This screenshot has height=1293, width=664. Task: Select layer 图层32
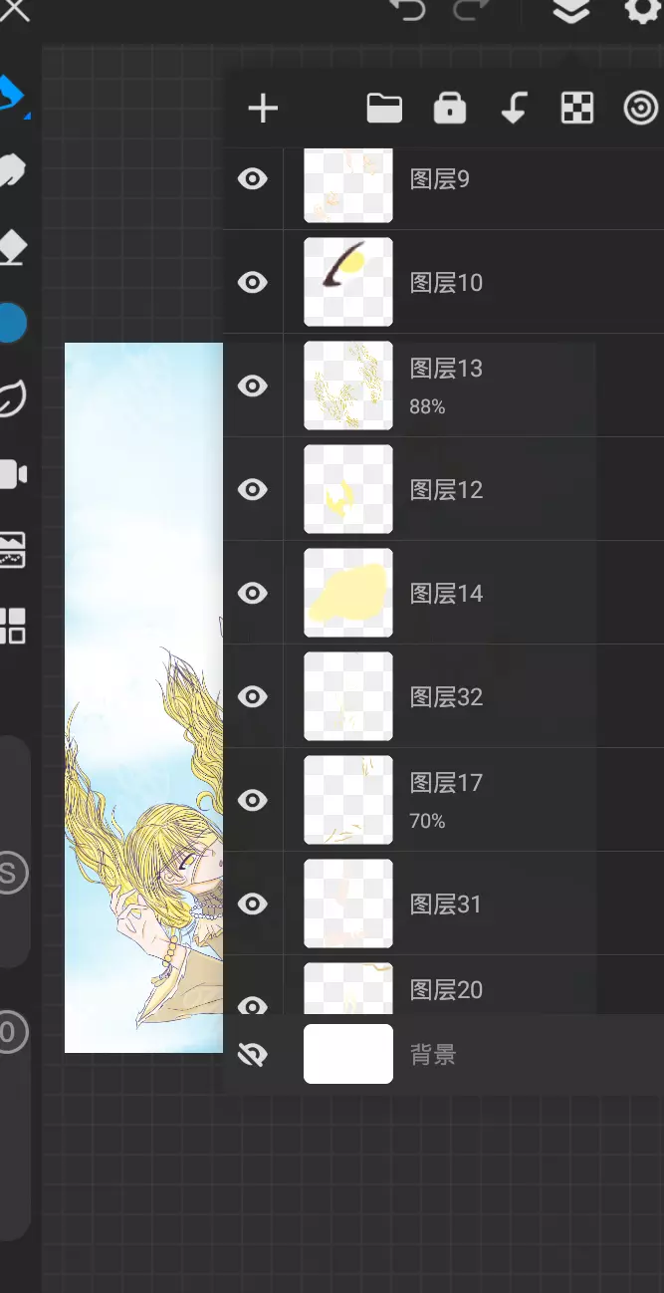click(443, 696)
